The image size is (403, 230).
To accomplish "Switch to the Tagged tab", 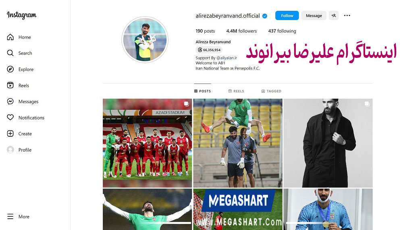I will click(271, 91).
